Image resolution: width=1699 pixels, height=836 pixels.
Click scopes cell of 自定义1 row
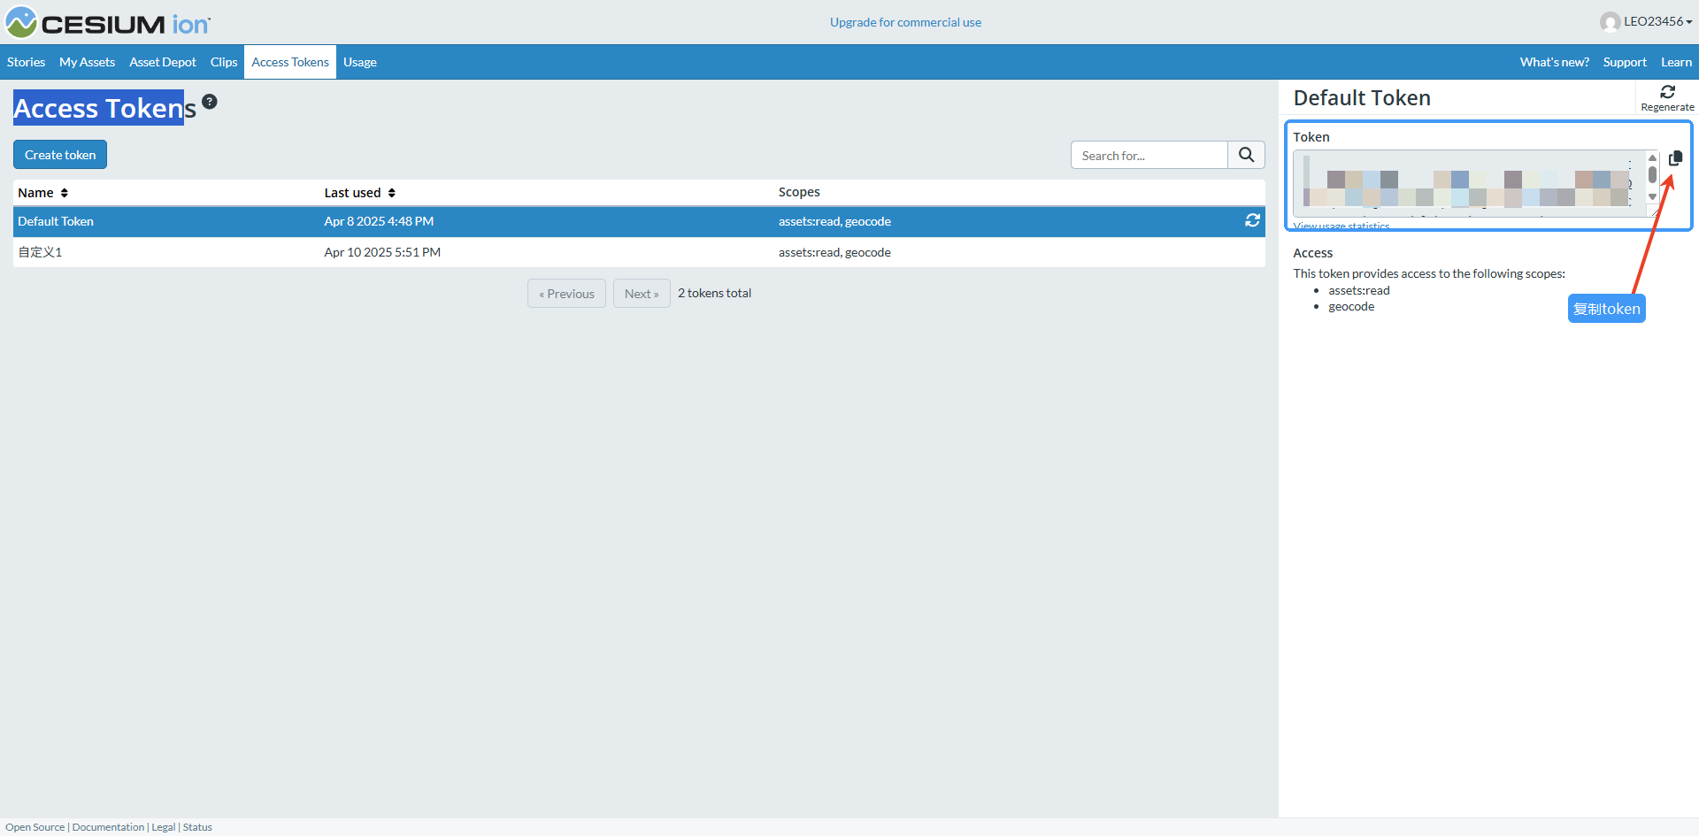click(x=834, y=252)
